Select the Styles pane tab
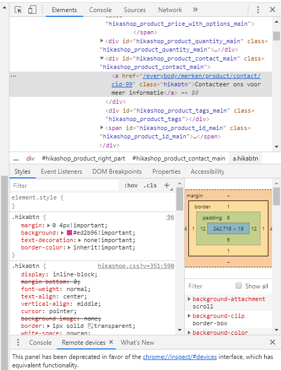The image size is (281, 370). click(23, 172)
